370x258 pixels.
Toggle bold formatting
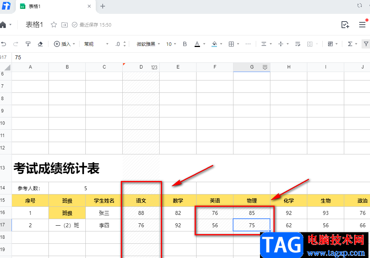click(x=185, y=44)
